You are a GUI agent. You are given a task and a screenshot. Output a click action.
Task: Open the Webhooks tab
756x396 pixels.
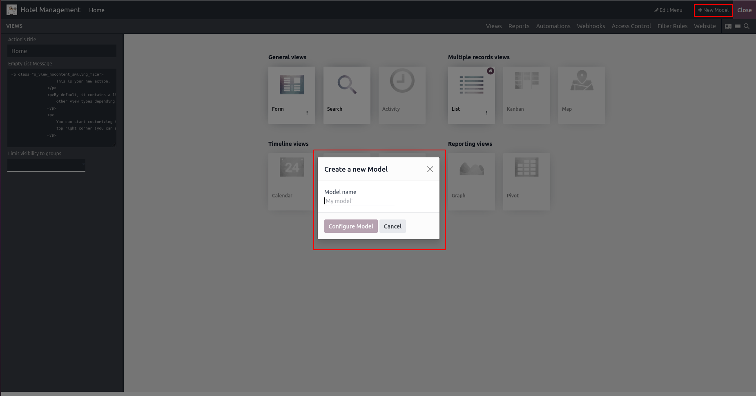pos(591,26)
